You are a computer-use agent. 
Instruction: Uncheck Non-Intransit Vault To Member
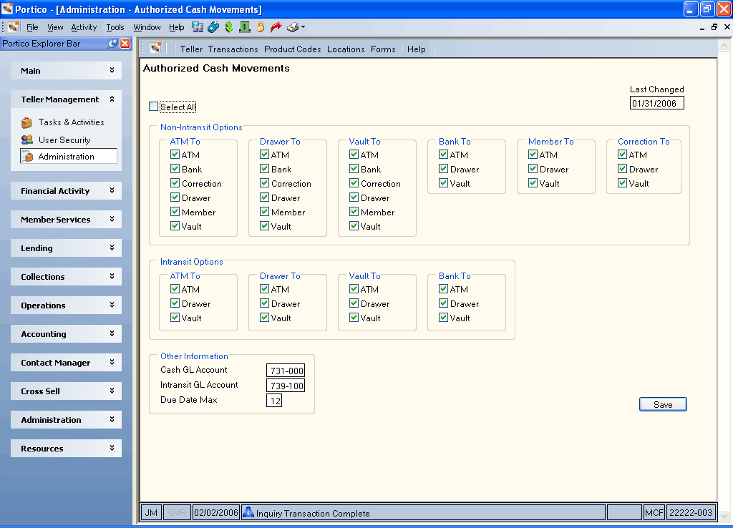pyautogui.click(x=354, y=212)
